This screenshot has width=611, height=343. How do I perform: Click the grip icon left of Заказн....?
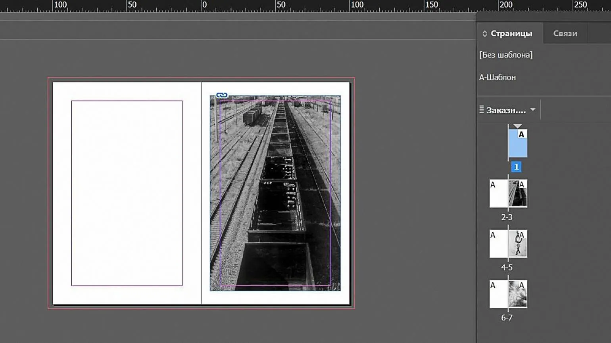click(x=482, y=110)
